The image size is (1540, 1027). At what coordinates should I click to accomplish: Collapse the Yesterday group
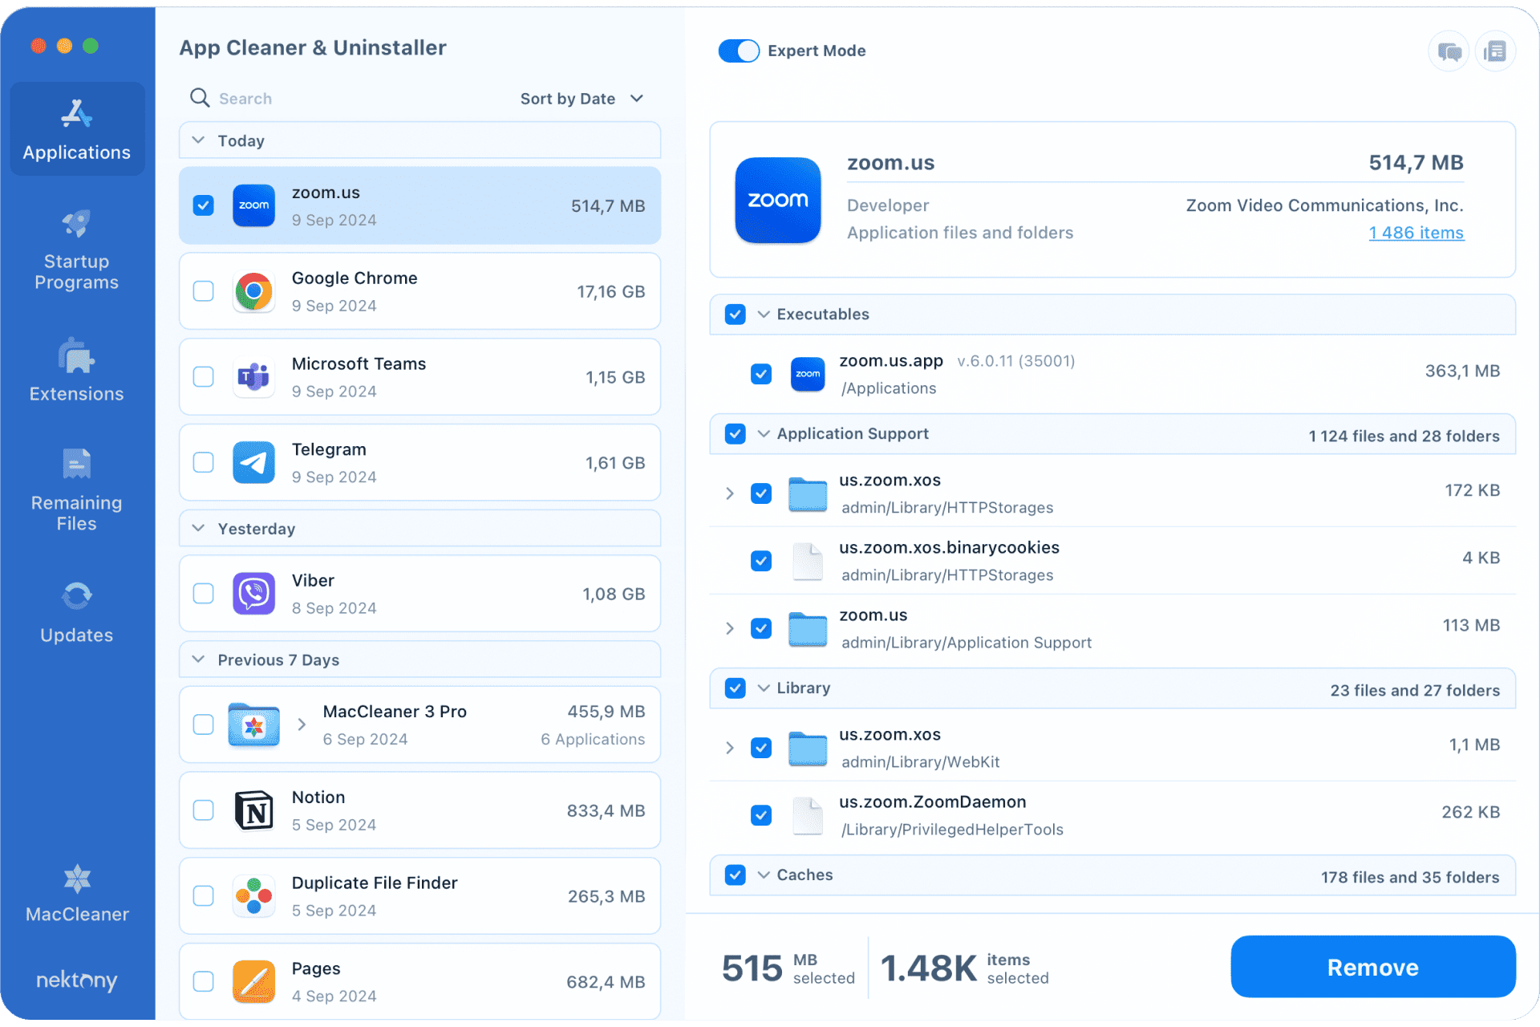click(x=199, y=529)
